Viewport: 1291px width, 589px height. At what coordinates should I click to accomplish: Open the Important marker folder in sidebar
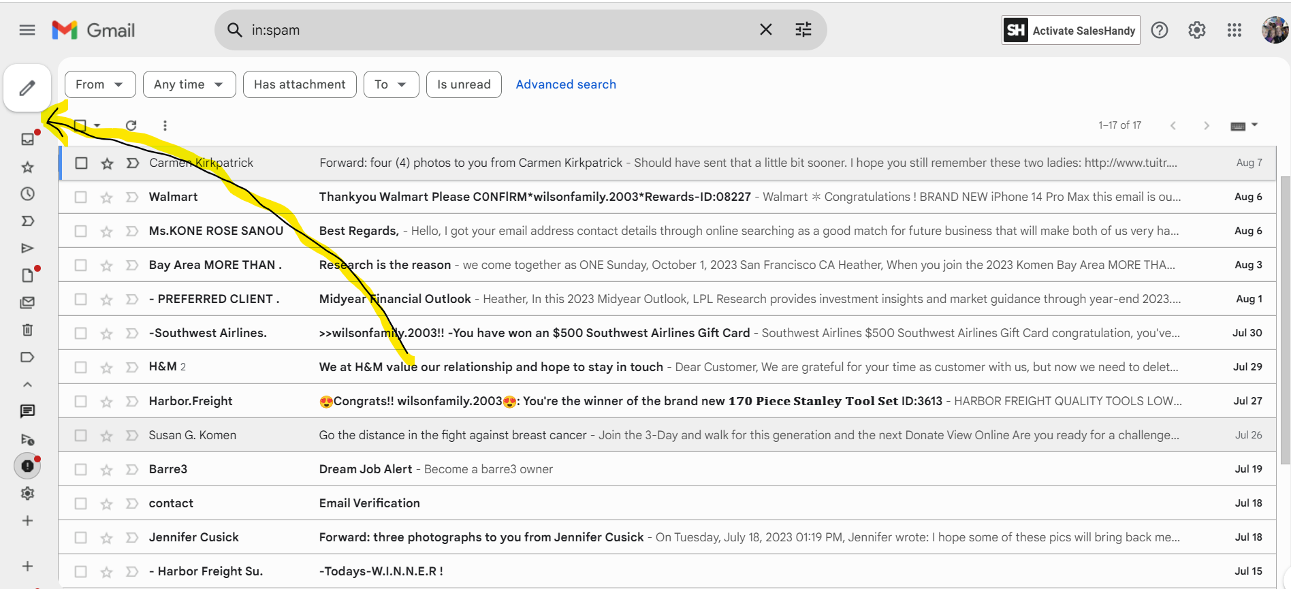(x=27, y=221)
